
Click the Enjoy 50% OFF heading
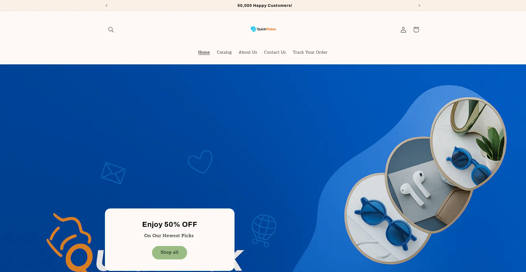pyautogui.click(x=170, y=224)
